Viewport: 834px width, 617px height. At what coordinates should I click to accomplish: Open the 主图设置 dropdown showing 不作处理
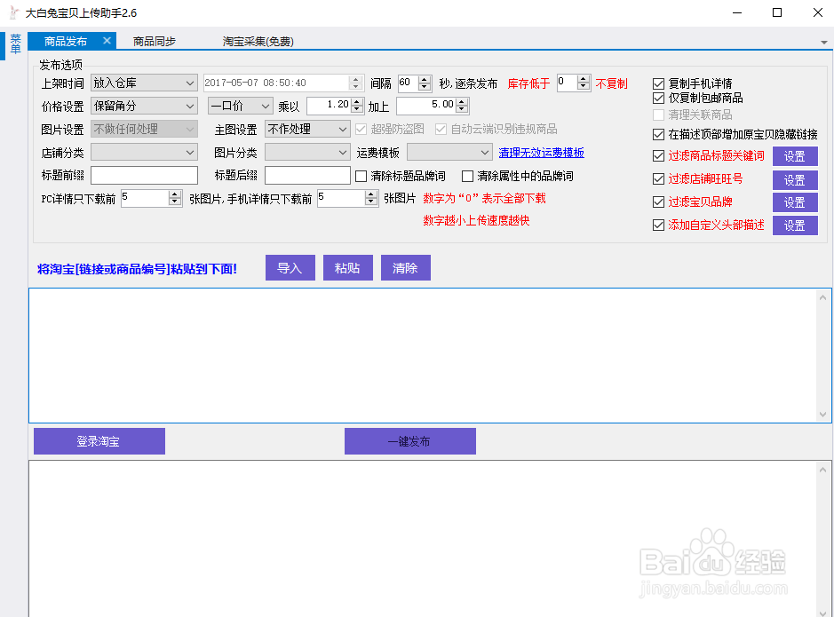[x=307, y=129]
